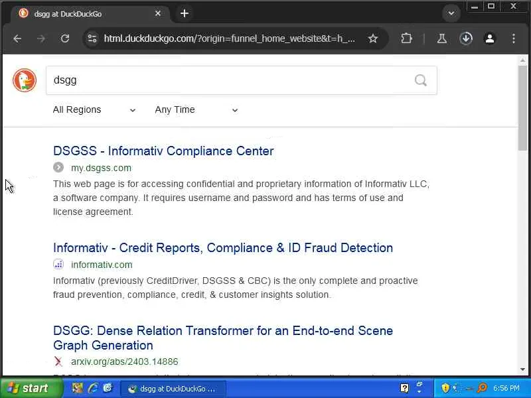
Task: Click the third quick launch icon
Action: [108, 388]
